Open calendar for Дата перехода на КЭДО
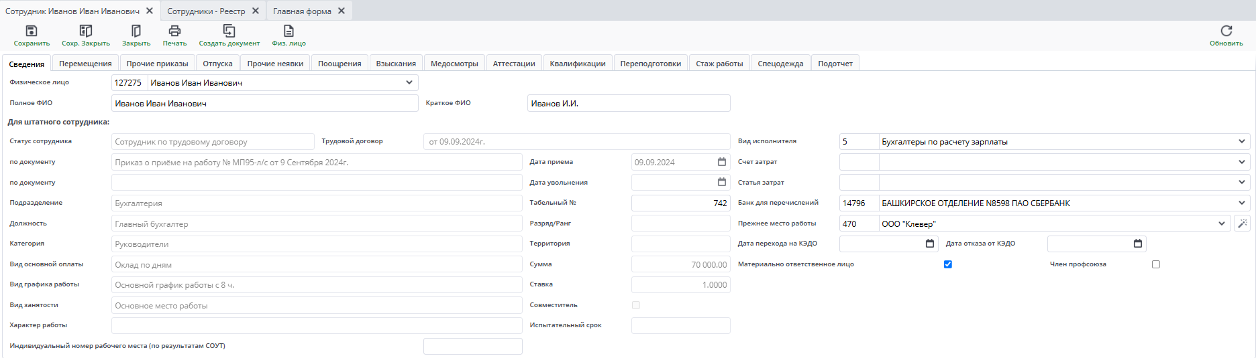 pyautogui.click(x=930, y=244)
